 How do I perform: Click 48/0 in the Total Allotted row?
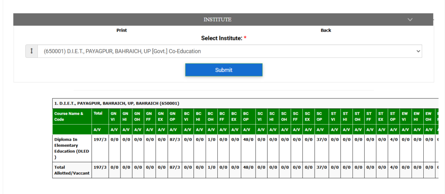246,167
